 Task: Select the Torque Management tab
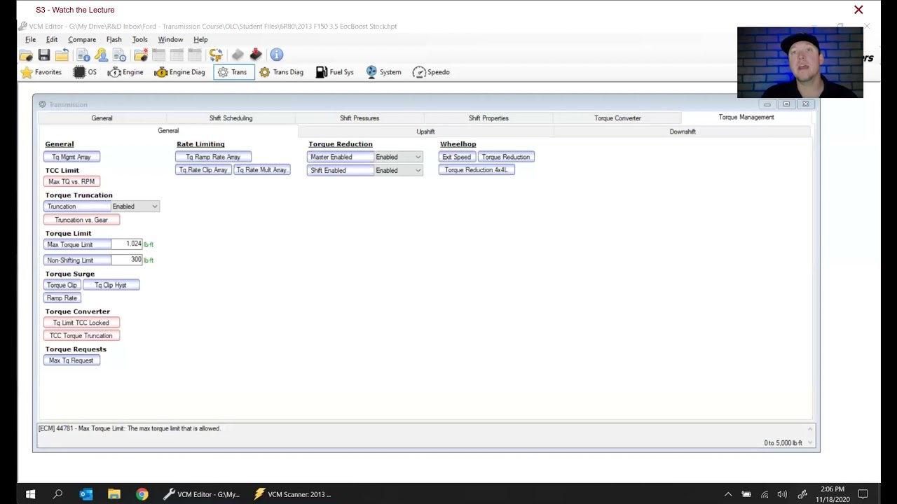[746, 118]
